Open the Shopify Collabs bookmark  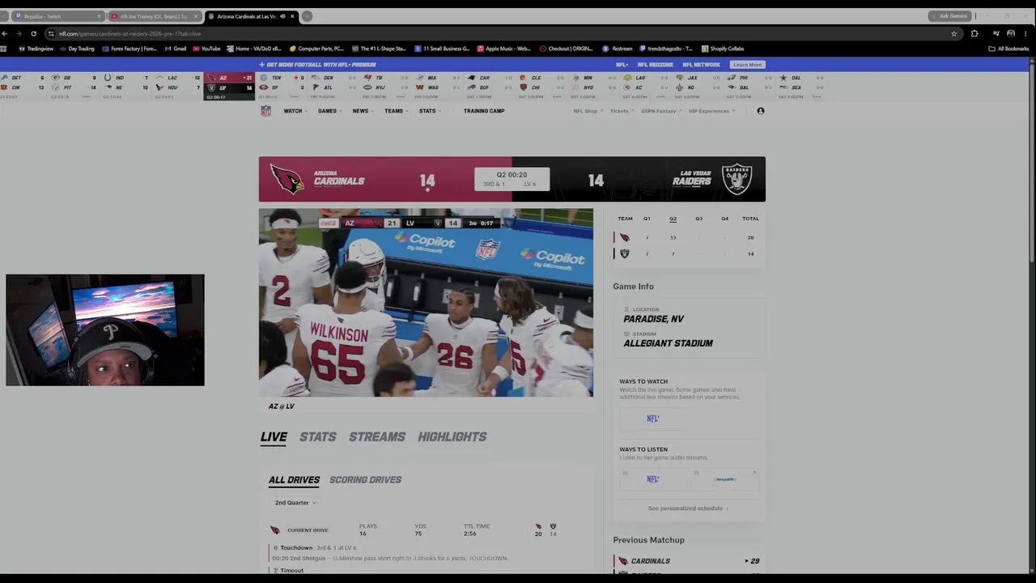[x=723, y=49]
